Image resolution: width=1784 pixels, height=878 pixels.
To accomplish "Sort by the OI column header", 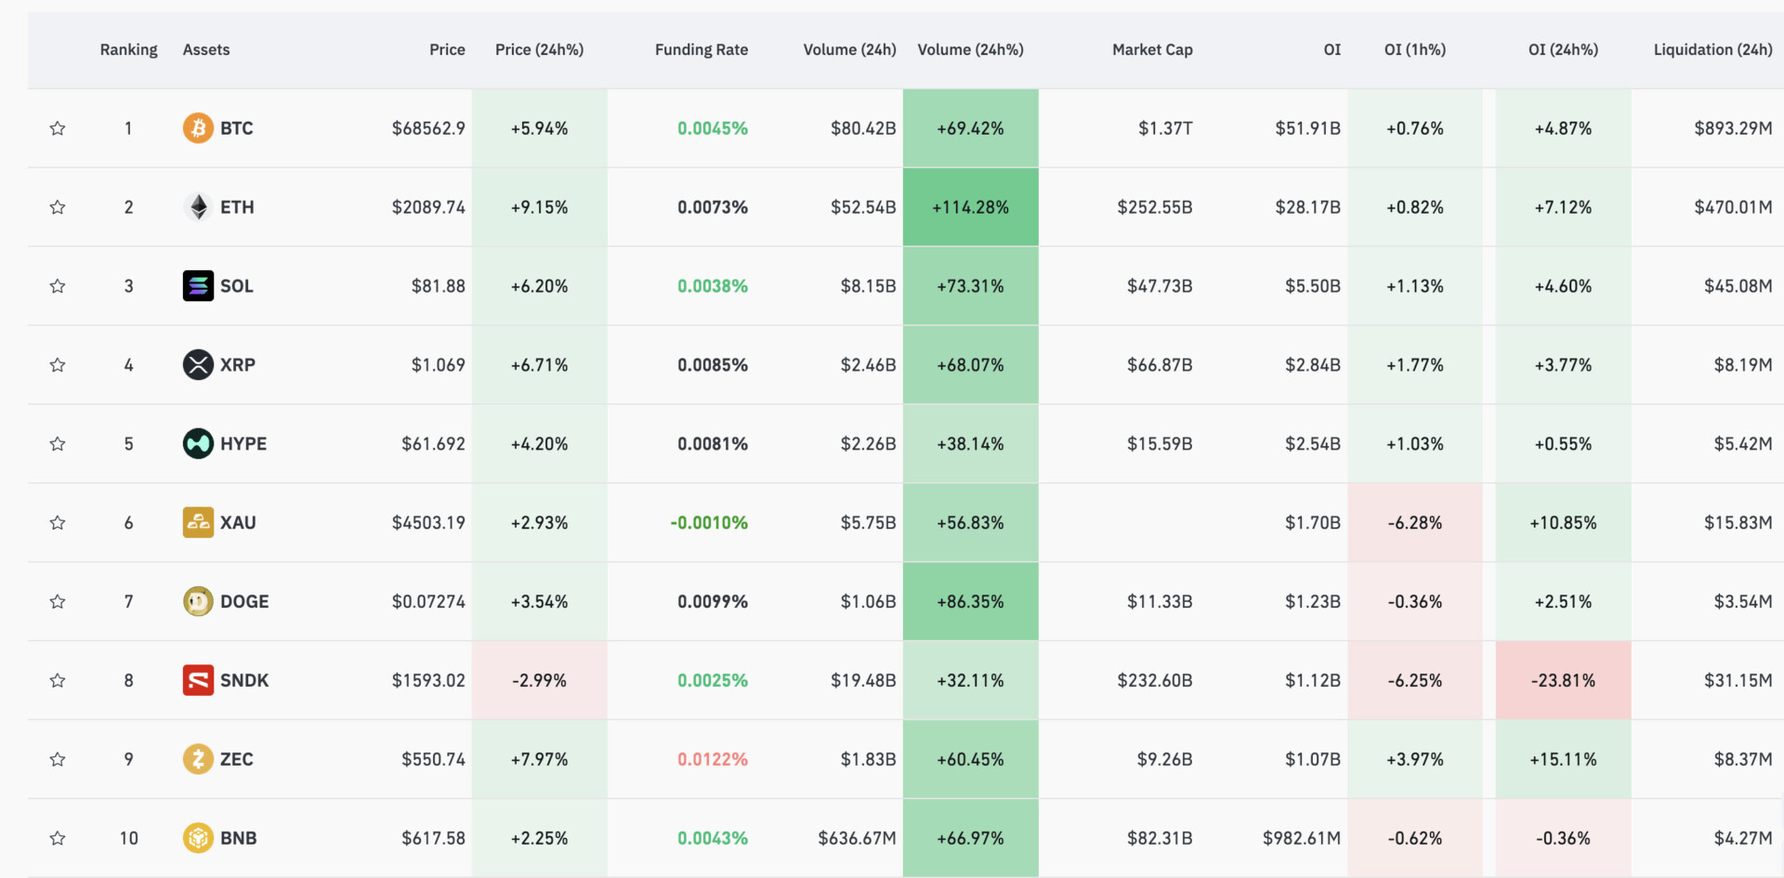I will pos(1332,49).
